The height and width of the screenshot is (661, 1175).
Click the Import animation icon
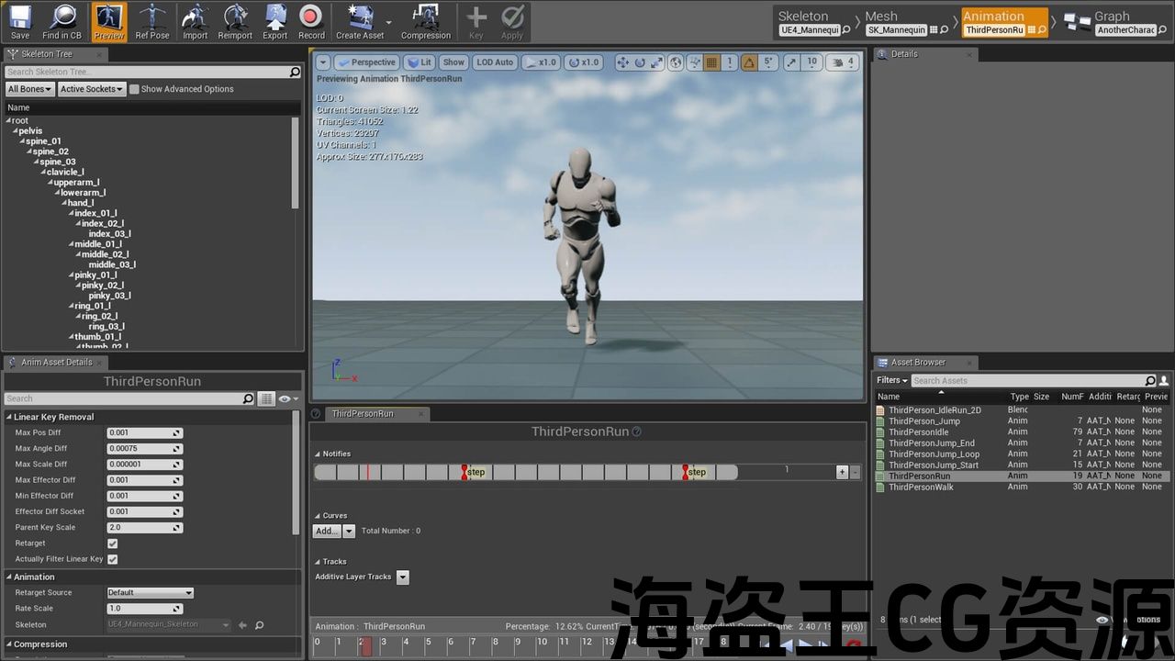[x=195, y=21]
